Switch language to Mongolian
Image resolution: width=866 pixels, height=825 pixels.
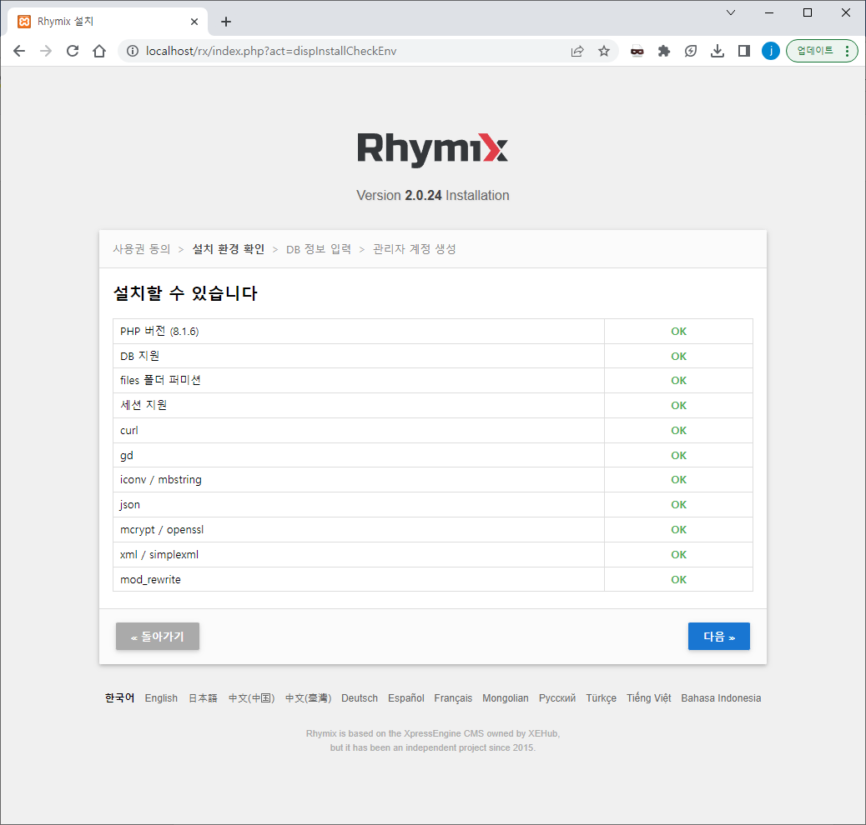[506, 698]
